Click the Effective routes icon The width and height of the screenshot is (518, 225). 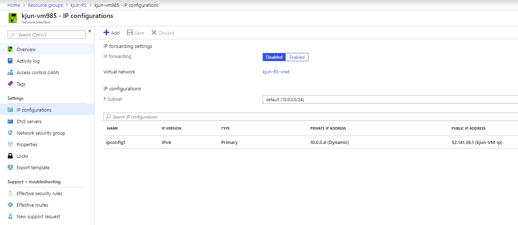point(10,205)
